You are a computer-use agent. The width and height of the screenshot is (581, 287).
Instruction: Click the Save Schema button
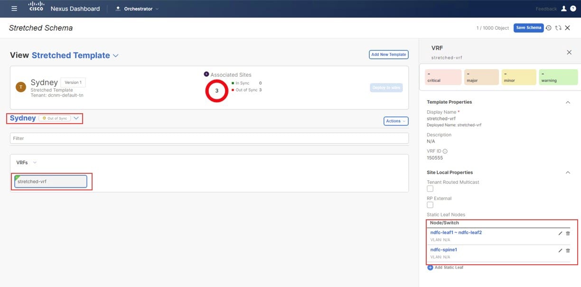pos(528,28)
